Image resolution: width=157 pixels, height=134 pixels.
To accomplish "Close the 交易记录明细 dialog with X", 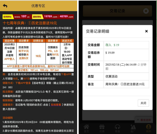I will point(146,31).
